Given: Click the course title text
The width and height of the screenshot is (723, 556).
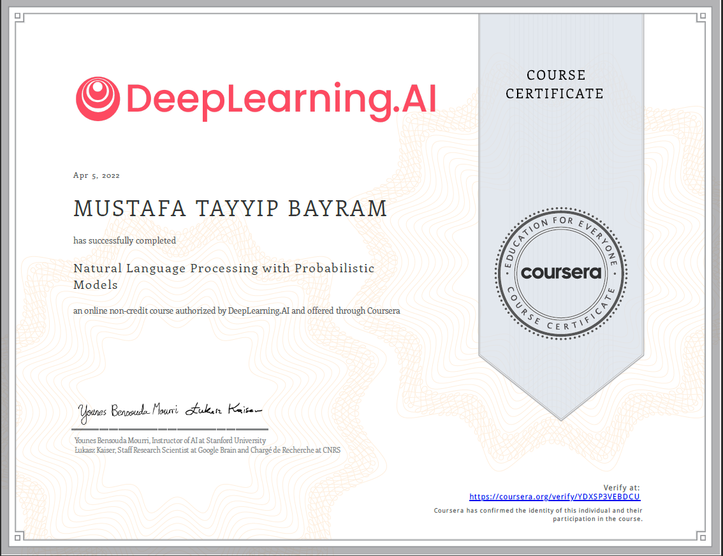Looking at the screenshot, I should click(224, 275).
